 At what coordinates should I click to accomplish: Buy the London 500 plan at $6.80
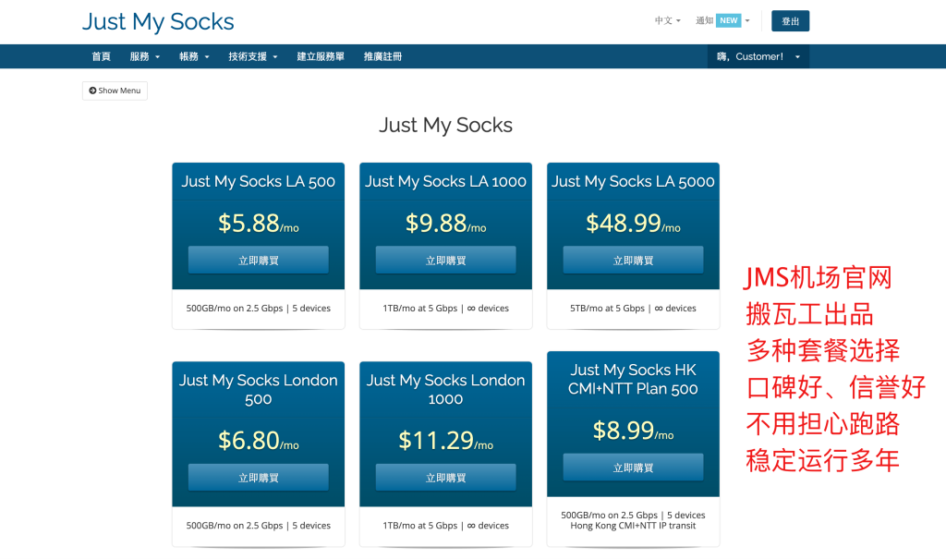(258, 478)
